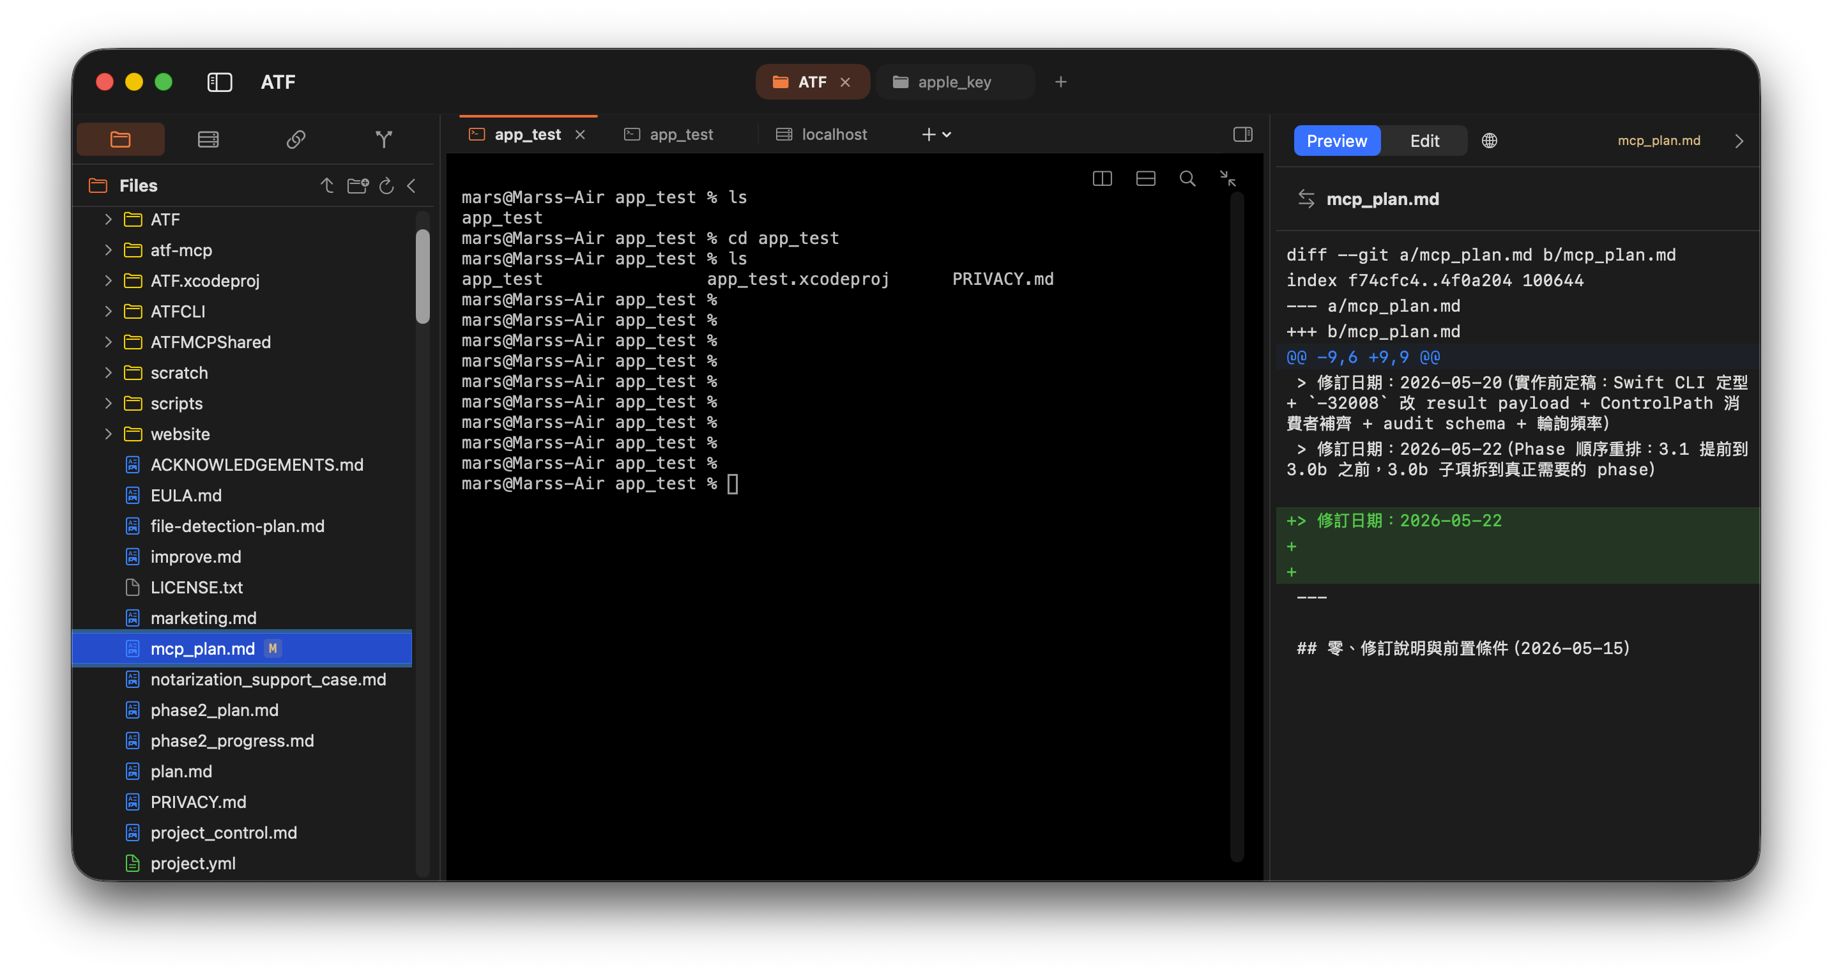
Task: Refresh the Files list
Action: [x=386, y=186]
